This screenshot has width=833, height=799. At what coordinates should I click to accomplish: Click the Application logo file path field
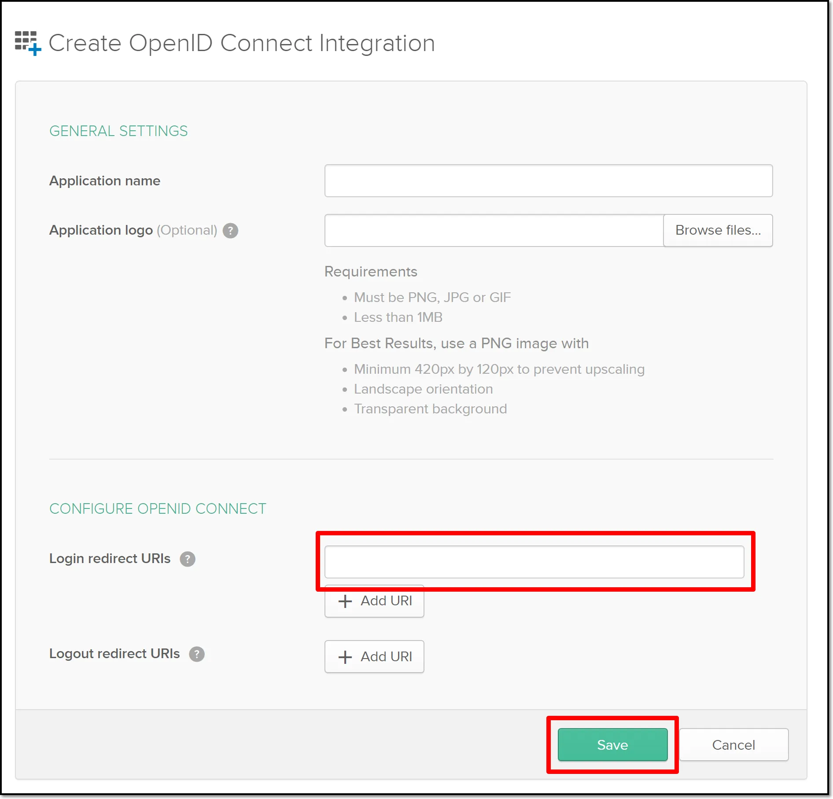tap(494, 231)
